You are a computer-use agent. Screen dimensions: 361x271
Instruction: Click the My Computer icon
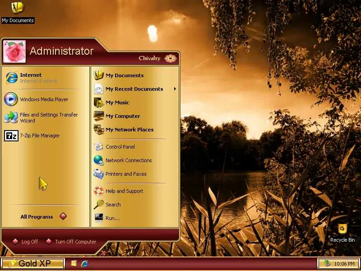click(x=99, y=116)
